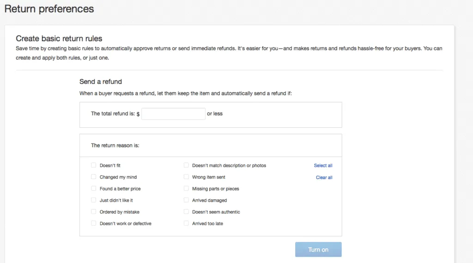Tick the "Arrived too late" checkbox

point(187,223)
